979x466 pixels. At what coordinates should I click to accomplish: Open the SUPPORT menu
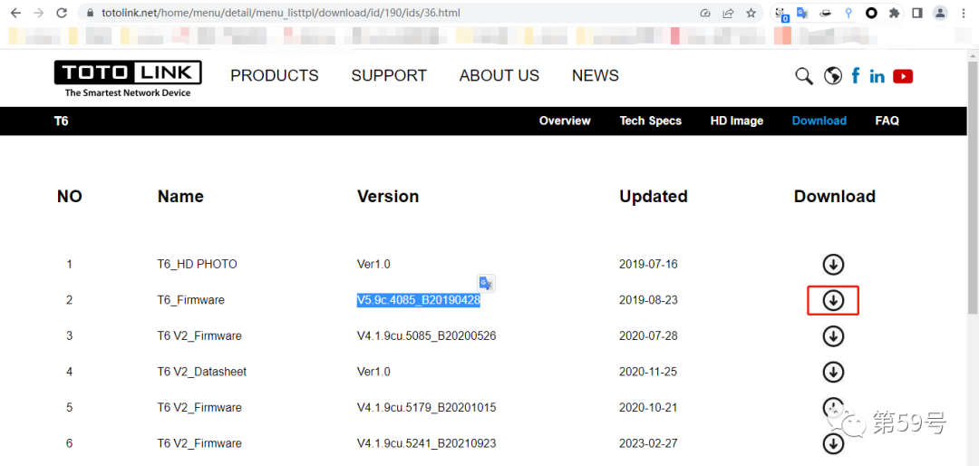click(x=389, y=75)
